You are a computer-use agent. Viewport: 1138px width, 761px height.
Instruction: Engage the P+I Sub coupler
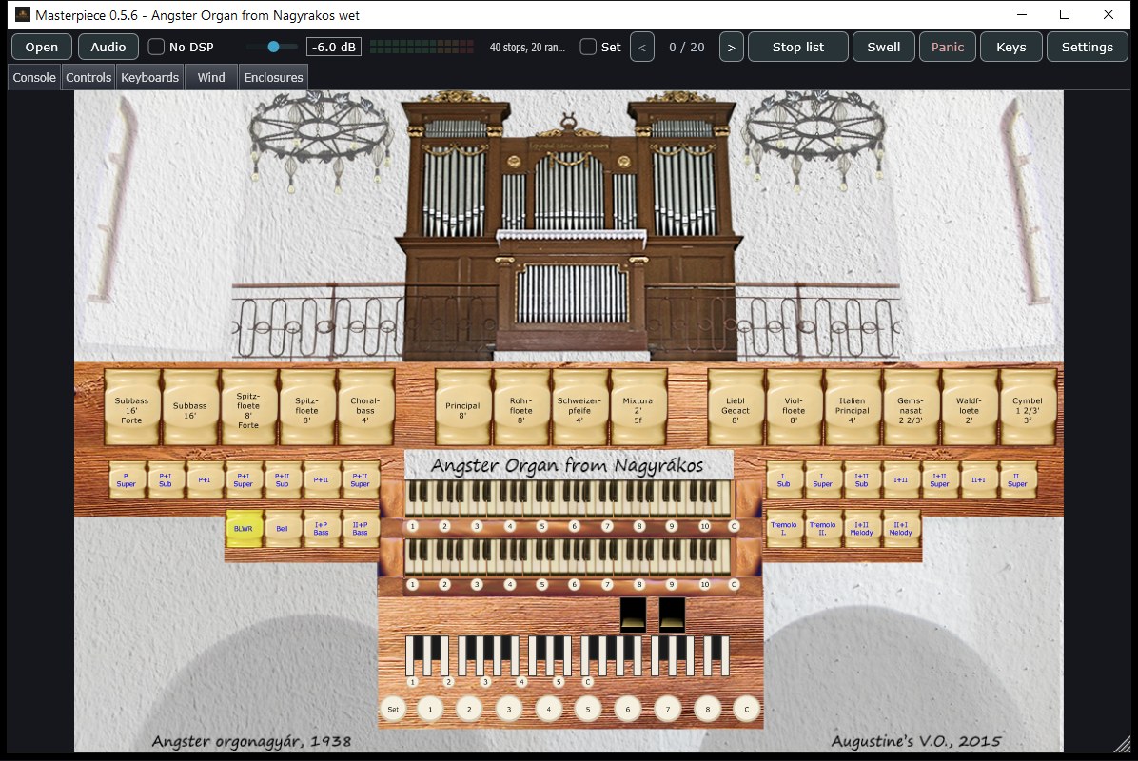(x=166, y=480)
